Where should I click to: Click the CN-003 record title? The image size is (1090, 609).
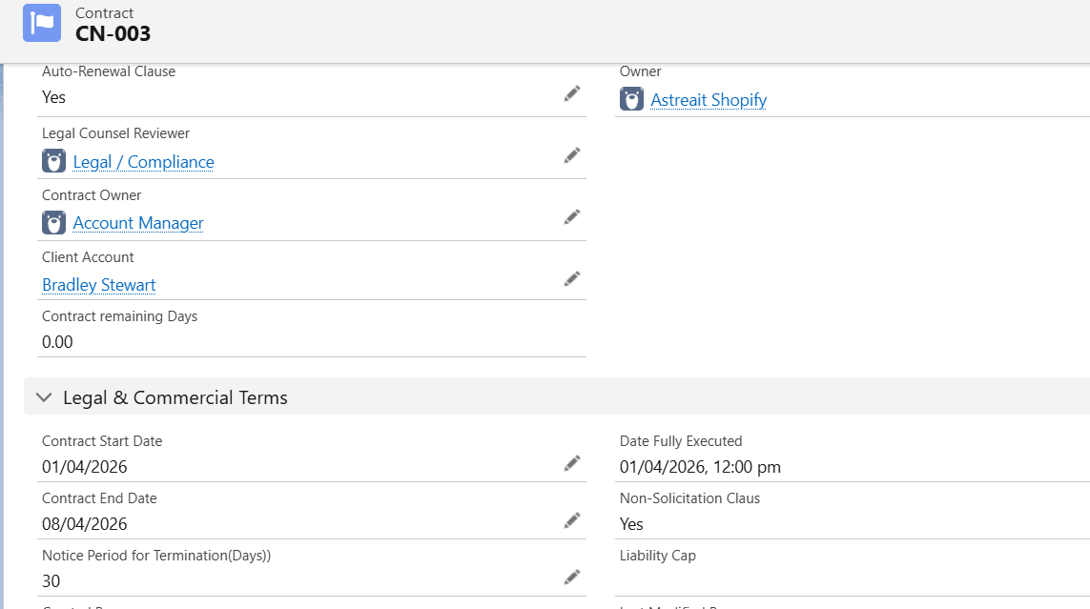pos(113,33)
